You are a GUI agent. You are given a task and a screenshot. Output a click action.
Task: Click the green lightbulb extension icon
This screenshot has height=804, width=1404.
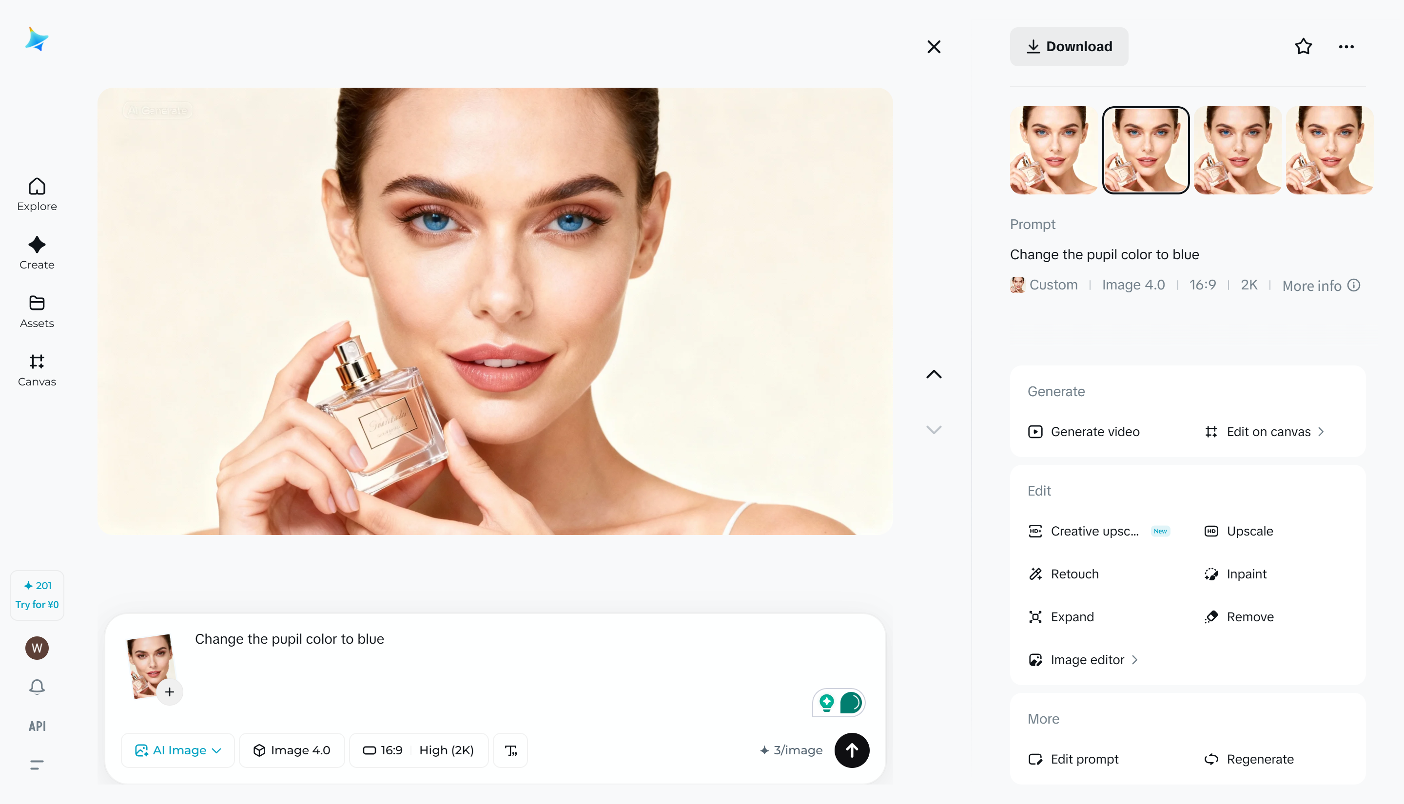pyautogui.click(x=826, y=702)
